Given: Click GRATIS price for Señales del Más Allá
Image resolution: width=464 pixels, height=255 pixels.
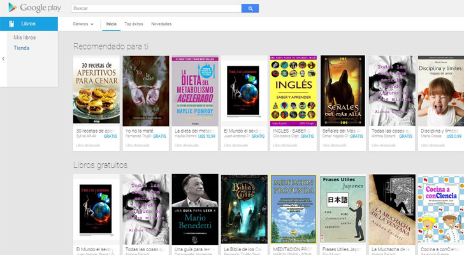Looking at the screenshot, I should [356, 136].
